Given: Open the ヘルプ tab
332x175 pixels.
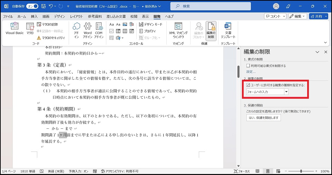Looking at the screenshot, I should click(169, 16).
